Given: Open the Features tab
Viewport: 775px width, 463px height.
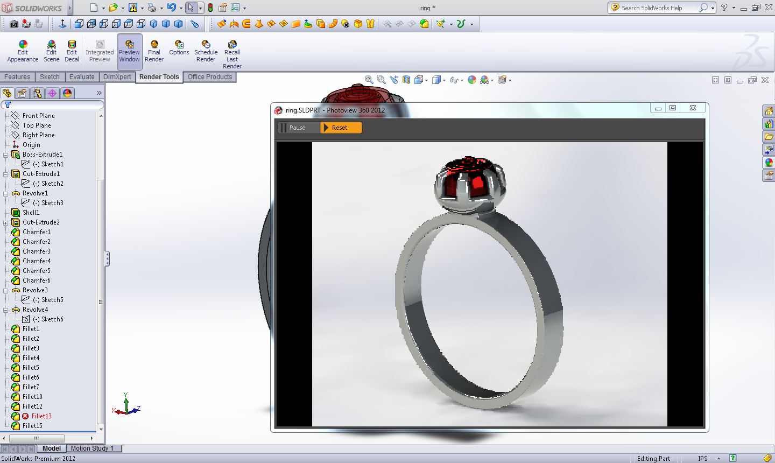Looking at the screenshot, I should [17, 77].
